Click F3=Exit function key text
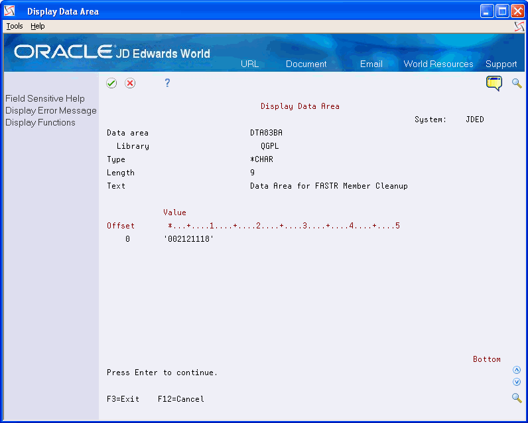The width and height of the screenshot is (528, 423). pos(123,398)
